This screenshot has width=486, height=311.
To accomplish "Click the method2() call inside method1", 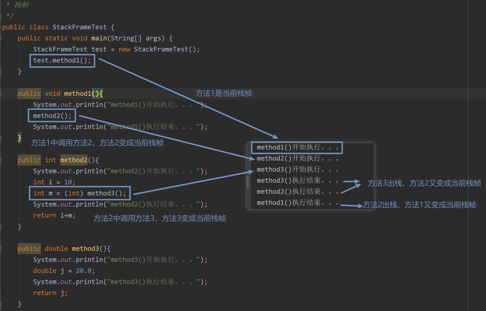I will pos(52,116).
